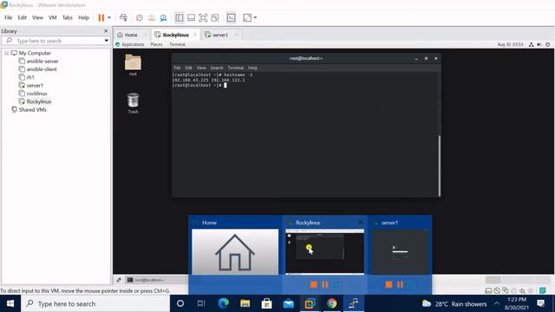Click the Send Ctrl+Alt+Del toolbar icon

pos(123,17)
